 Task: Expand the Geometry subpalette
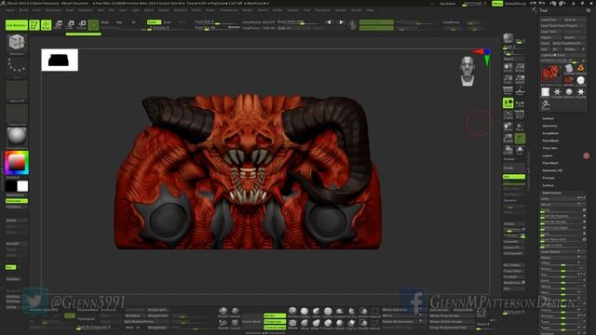[x=549, y=126]
